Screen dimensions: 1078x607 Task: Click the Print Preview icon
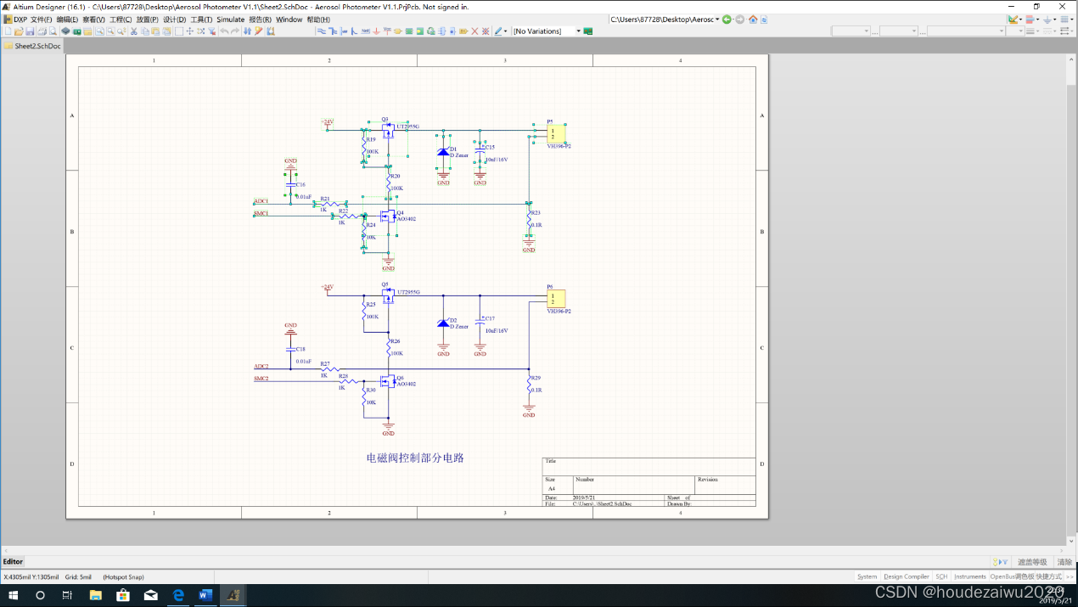[x=53, y=31]
